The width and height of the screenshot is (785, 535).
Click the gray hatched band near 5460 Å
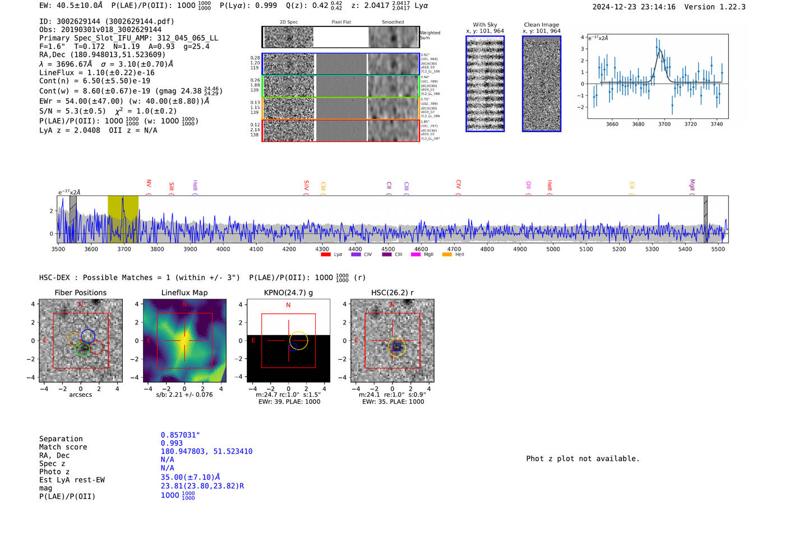(x=705, y=220)
